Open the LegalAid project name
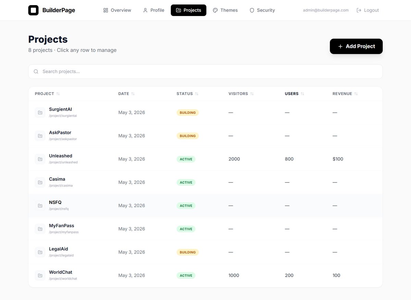The image size is (411, 300). [59, 249]
